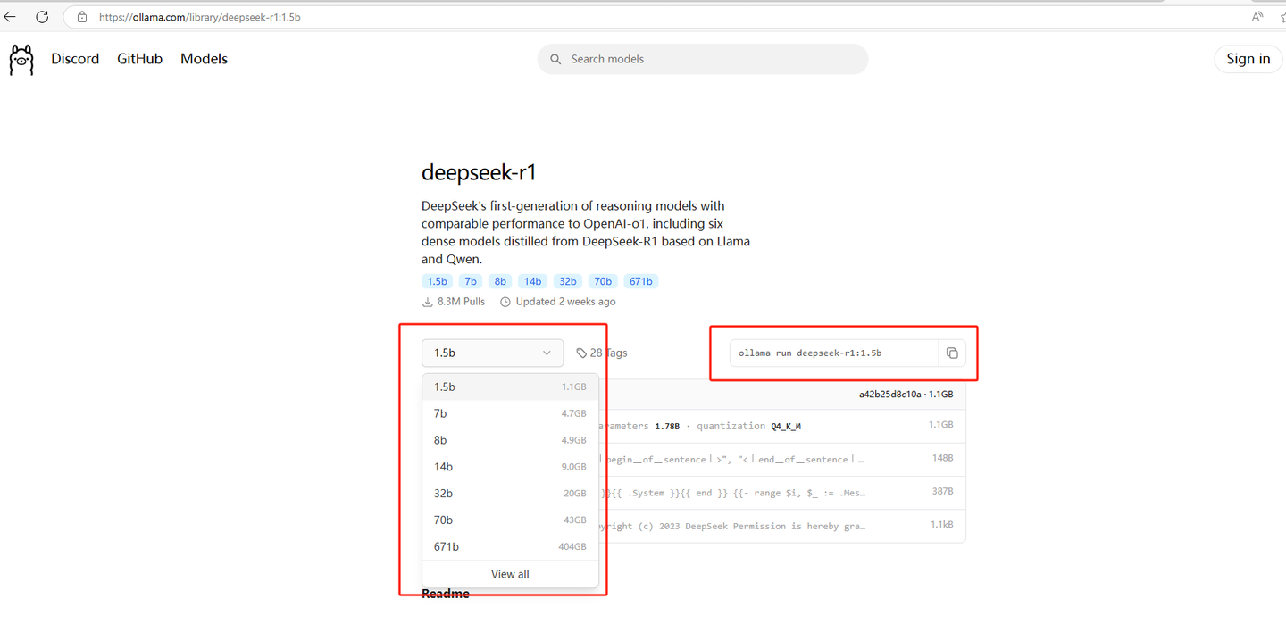Click the Sign in button

1248,58
